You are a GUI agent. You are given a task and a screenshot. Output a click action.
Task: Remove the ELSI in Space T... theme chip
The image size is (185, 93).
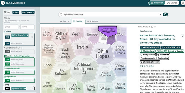pos(27,35)
